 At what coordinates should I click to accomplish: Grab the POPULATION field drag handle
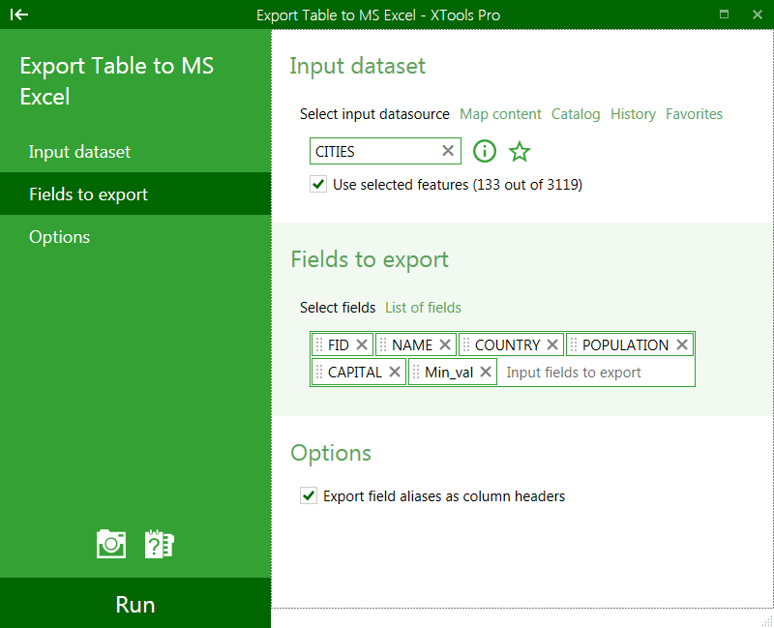click(x=573, y=344)
